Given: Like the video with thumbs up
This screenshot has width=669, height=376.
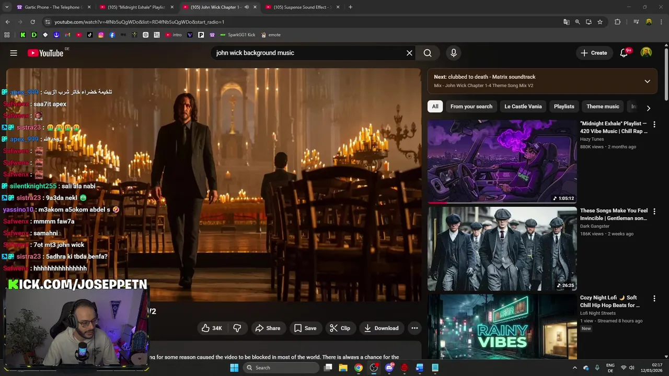Looking at the screenshot, I should (x=212, y=328).
